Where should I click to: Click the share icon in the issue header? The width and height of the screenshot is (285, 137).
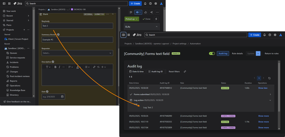(151, 12)
